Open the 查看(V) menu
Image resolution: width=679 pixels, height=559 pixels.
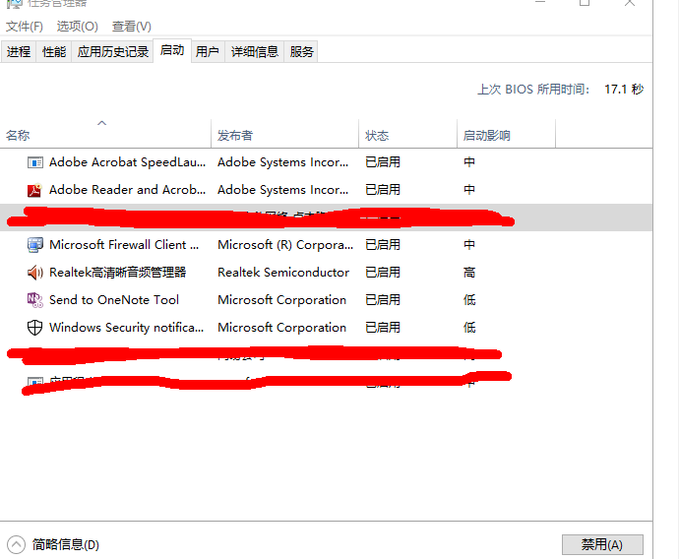pyautogui.click(x=131, y=27)
